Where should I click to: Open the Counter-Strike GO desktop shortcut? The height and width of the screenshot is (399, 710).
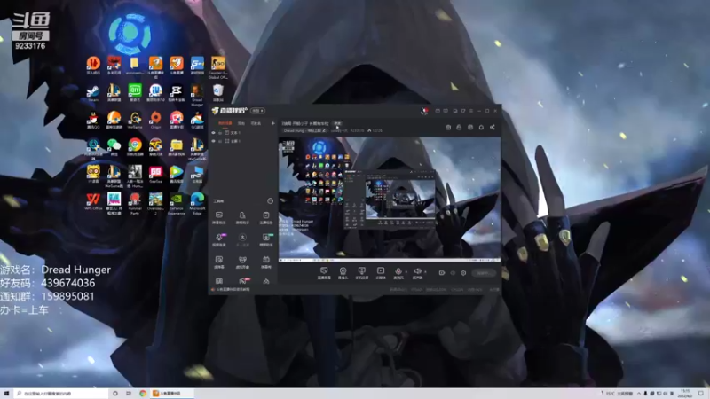tap(217, 67)
